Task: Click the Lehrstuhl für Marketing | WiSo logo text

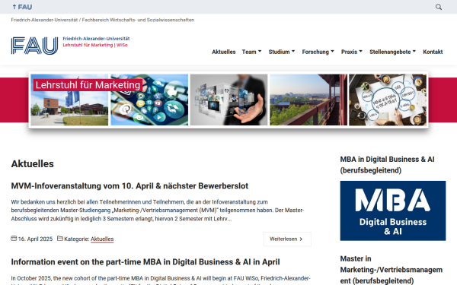Action: click(x=95, y=45)
